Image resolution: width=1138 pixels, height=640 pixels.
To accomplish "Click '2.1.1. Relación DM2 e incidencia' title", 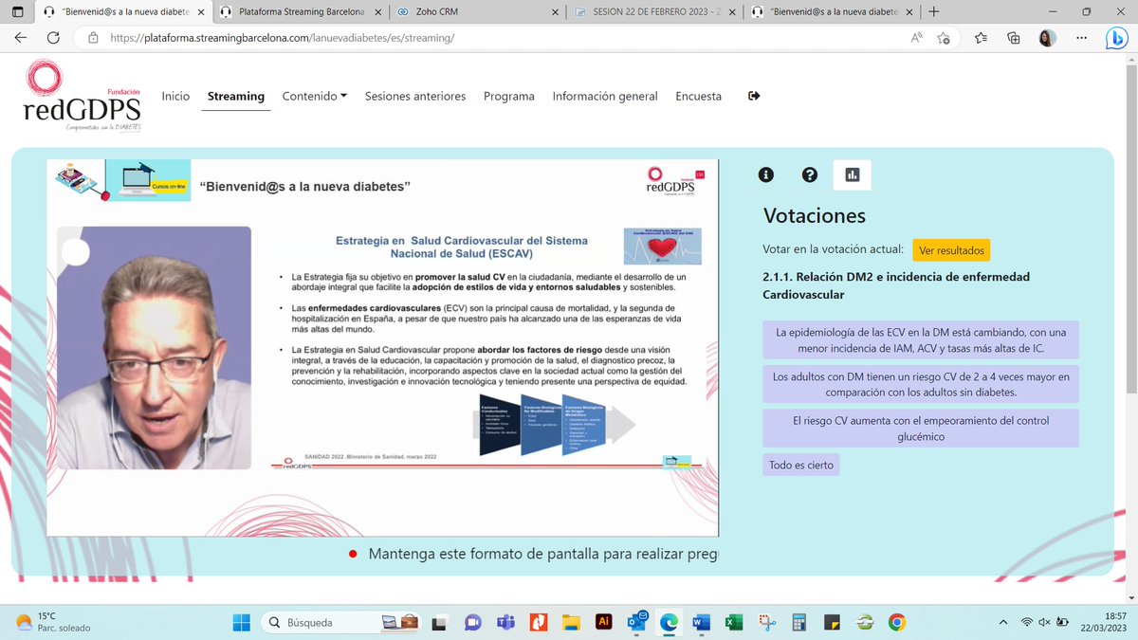I will [x=896, y=285].
